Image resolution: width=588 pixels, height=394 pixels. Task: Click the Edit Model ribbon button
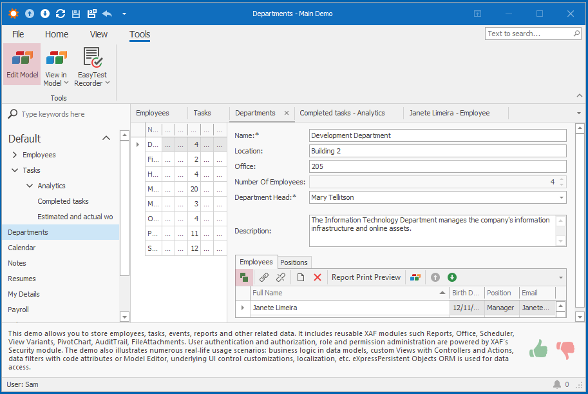[x=22, y=64]
